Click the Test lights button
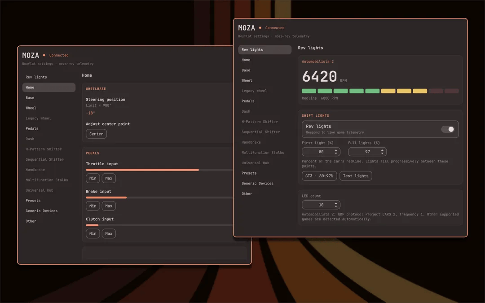485x303 pixels. 356,176
